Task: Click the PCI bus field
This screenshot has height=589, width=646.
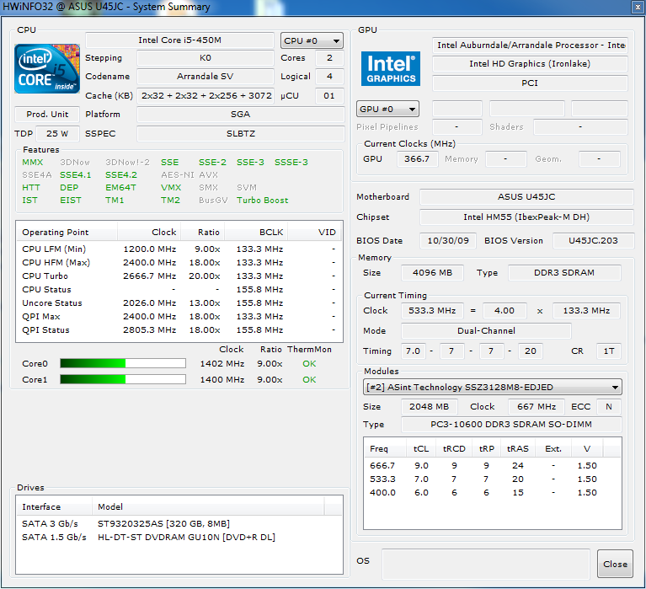Action: tap(530, 83)
